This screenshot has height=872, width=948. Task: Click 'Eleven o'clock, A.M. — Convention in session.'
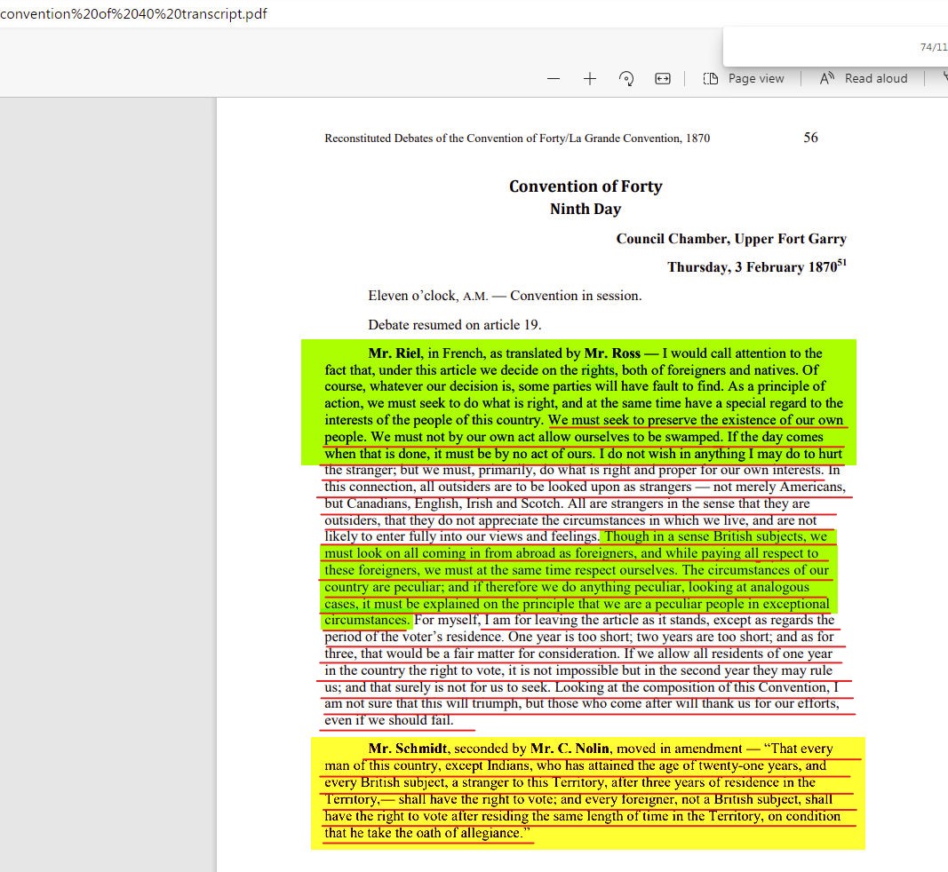coord(505,296)
